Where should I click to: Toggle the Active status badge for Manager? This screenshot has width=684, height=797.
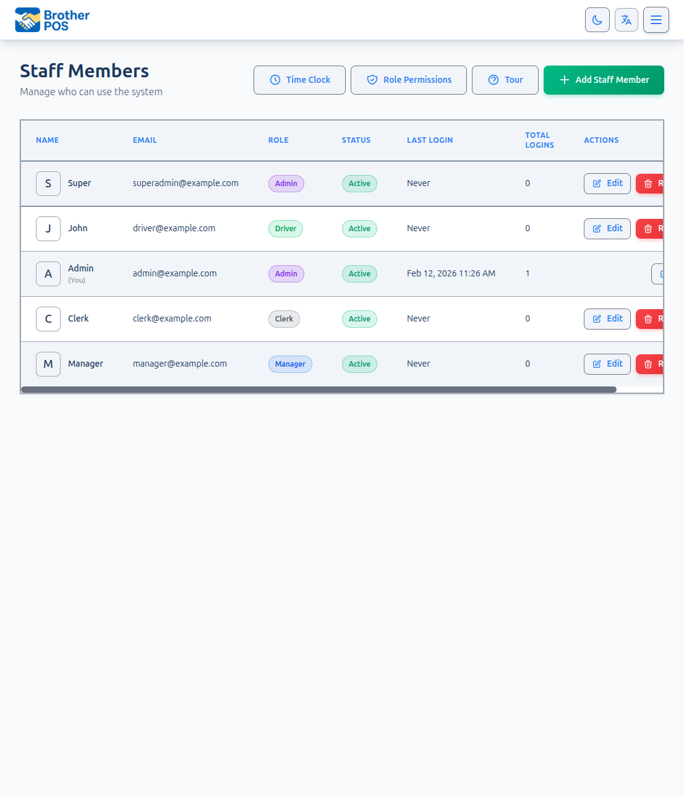[359, 364]
